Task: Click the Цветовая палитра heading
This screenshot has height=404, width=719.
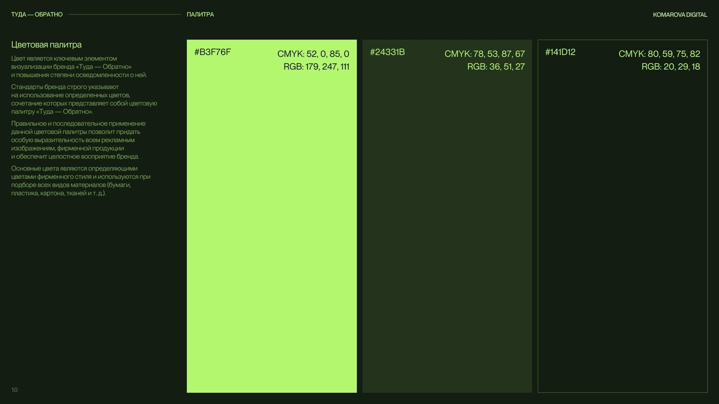Action: 46,45
